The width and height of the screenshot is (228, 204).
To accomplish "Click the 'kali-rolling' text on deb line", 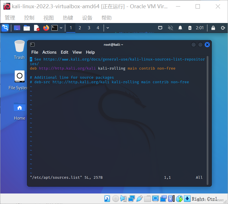I will pyautogui.click(x=112, y=68).
